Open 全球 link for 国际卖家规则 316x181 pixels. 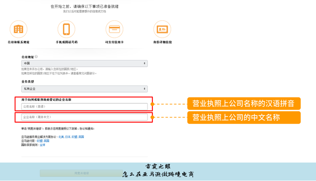click(42, 145)
